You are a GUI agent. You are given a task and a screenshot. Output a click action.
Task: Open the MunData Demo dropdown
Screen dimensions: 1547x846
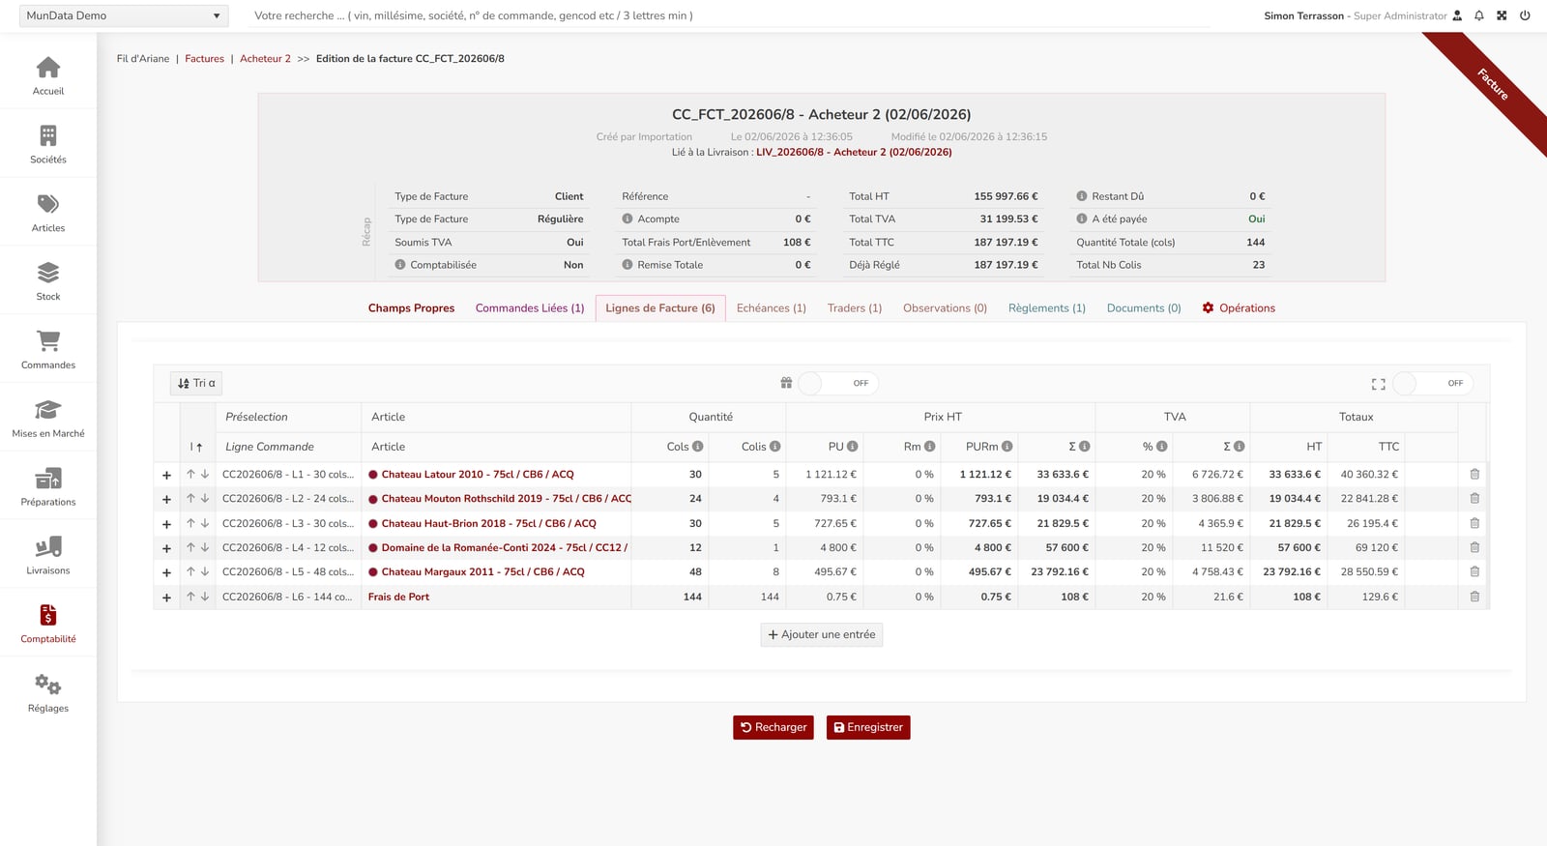tap(124, 15)
